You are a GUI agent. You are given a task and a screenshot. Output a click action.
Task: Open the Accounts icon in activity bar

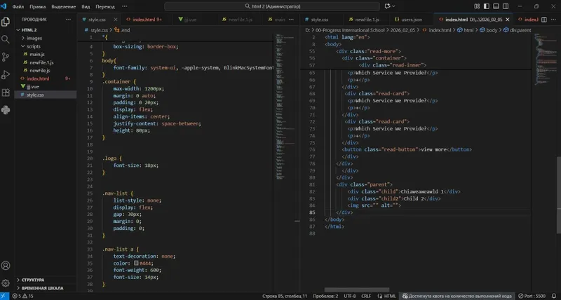click(6, 266)
